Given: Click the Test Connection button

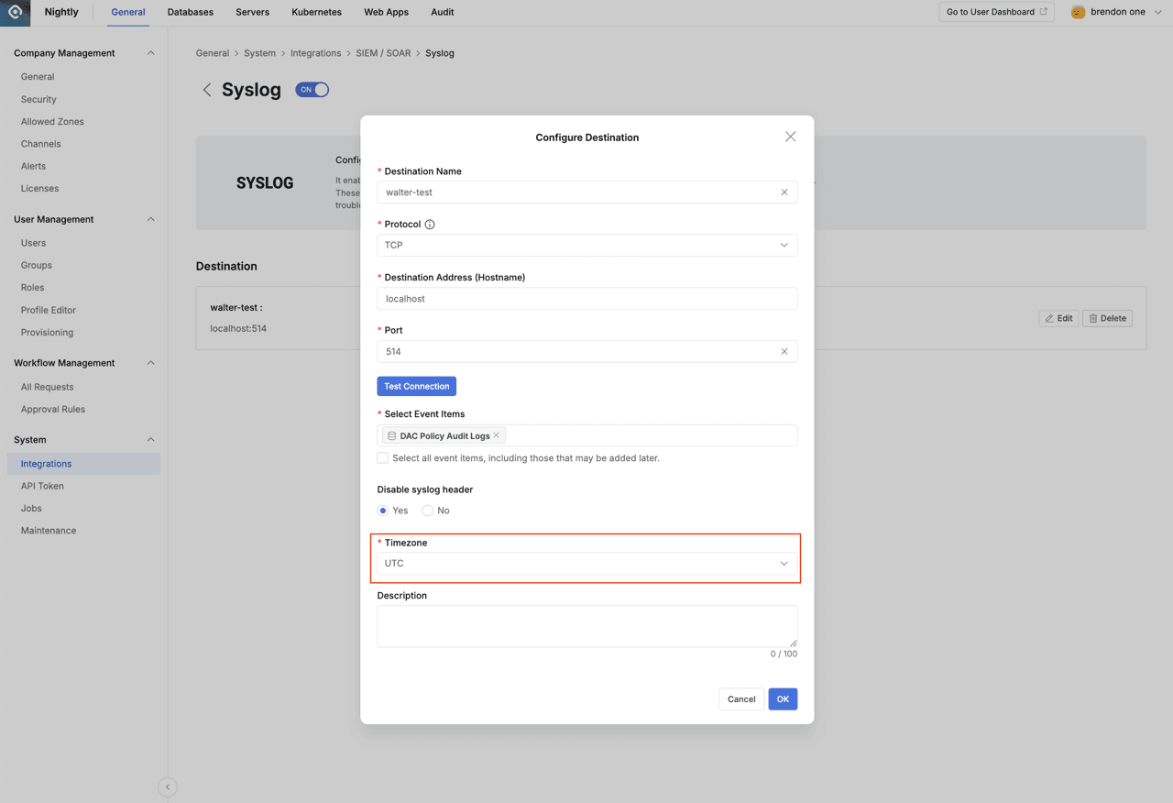Looking at the screenshot, I should tap(416, 386).
